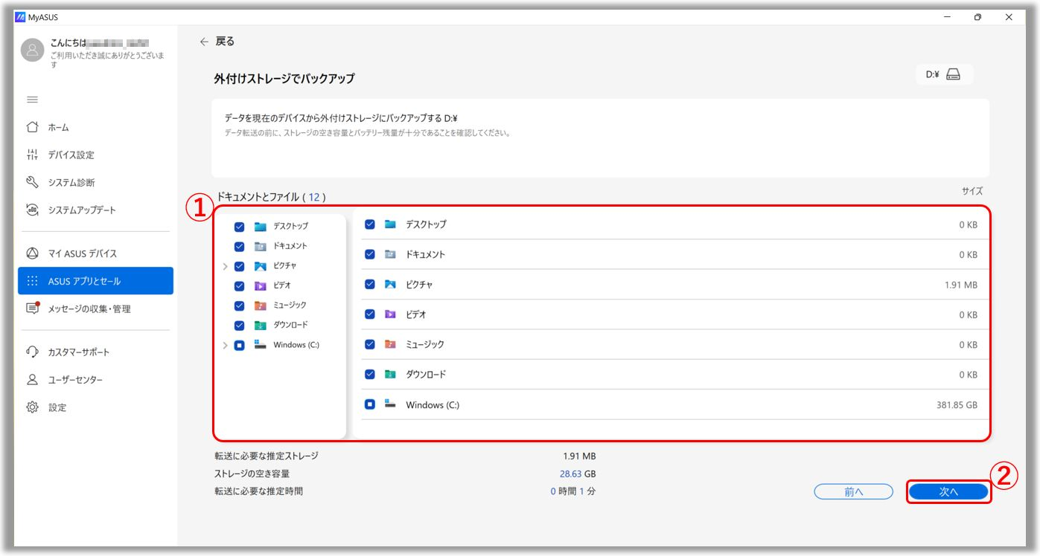The width and height of the screenshot is (1040, 556).
Task: Click the device settings sliders icon
Action: 32,155
